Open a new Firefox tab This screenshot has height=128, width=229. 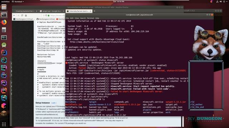94,11
